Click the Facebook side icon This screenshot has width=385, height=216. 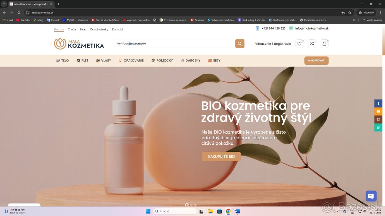click(x=378, y=103)
